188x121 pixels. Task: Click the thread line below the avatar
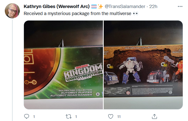coord(12,70)
